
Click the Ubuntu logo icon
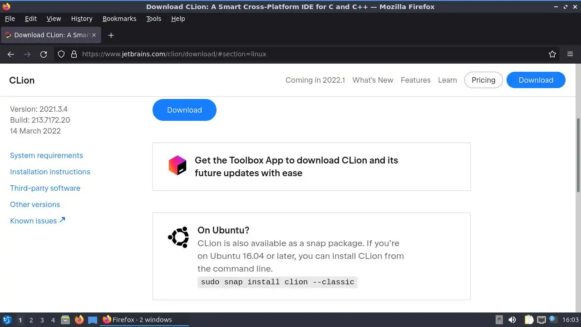pos(178,237)
